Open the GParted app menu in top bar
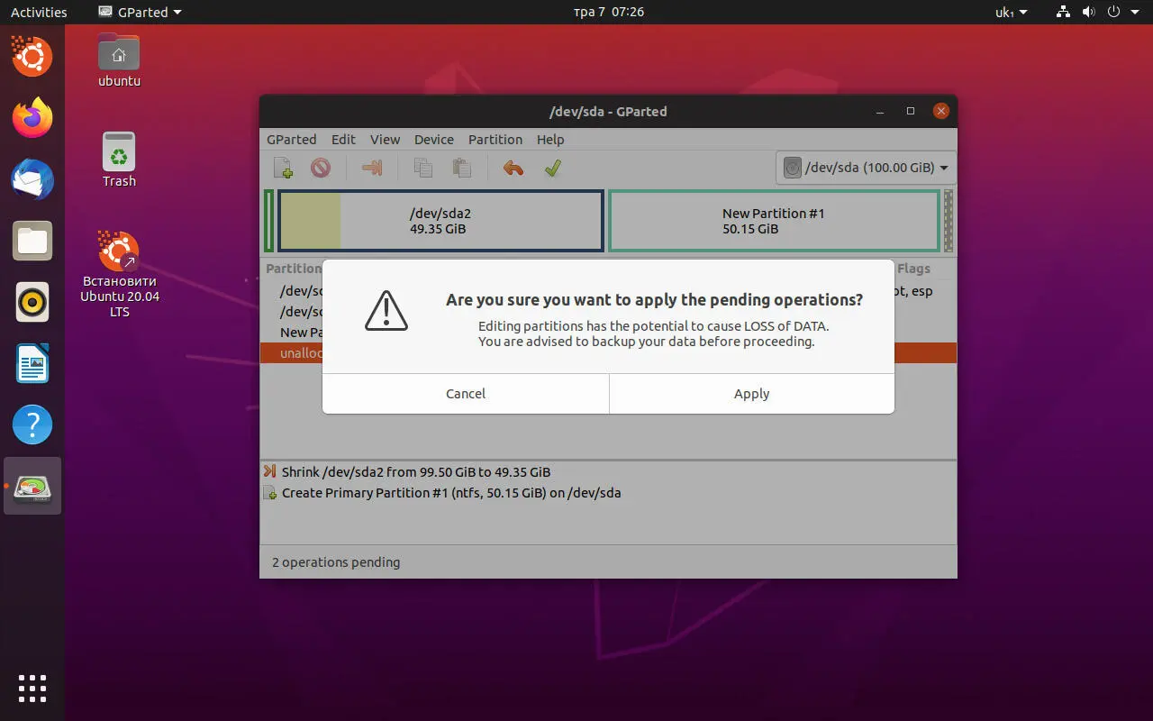 (140, 13)
